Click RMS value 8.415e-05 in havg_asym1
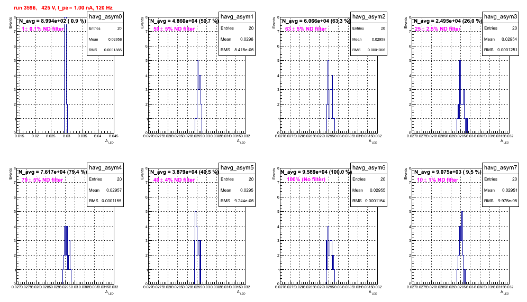Image resolution: width=527 pixels, height=302 pixels. pyautogui.click(x=244, y=50)
